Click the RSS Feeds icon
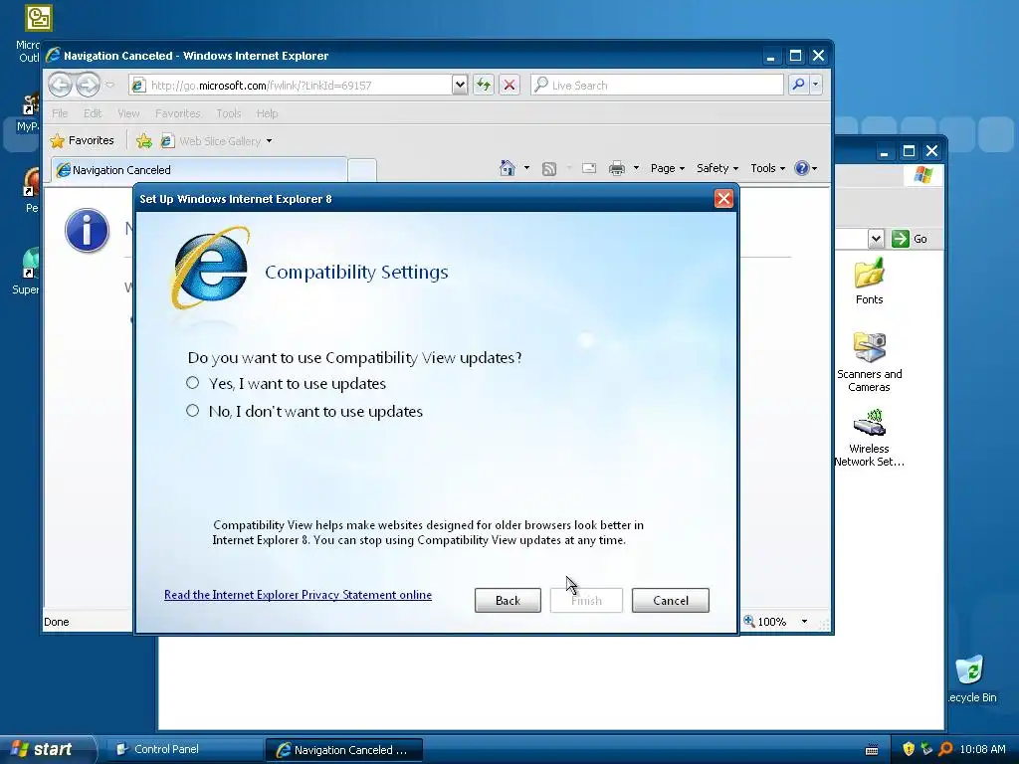Image resolution: width=1019 pixels, height=764 pixels. point(549,169)
